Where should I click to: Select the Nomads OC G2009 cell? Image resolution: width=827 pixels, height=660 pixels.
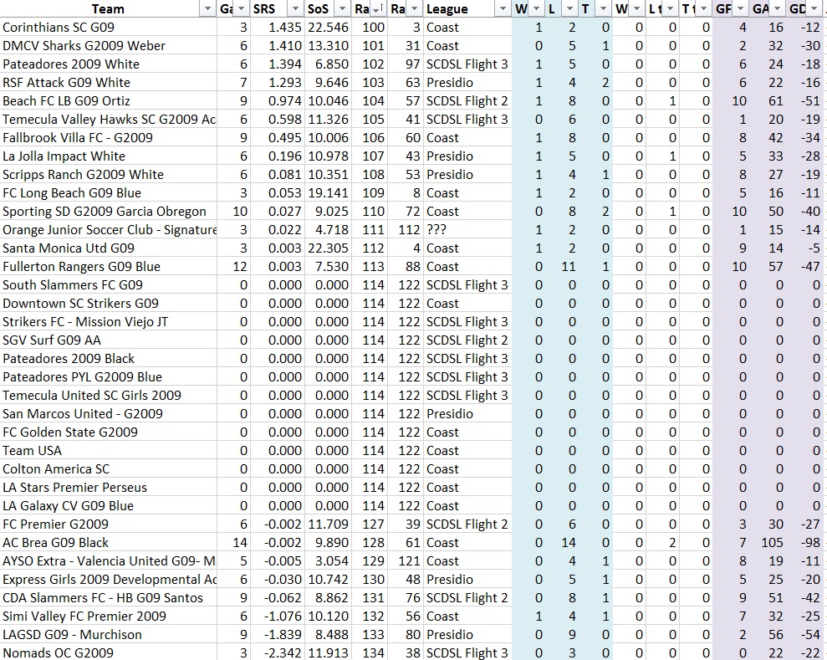click(x=58, y=653)
